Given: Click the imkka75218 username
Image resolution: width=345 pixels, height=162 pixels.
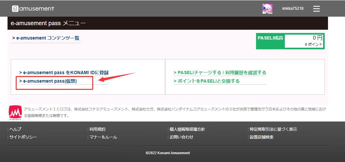Looking at the screenshot, I should click(293, 8).
